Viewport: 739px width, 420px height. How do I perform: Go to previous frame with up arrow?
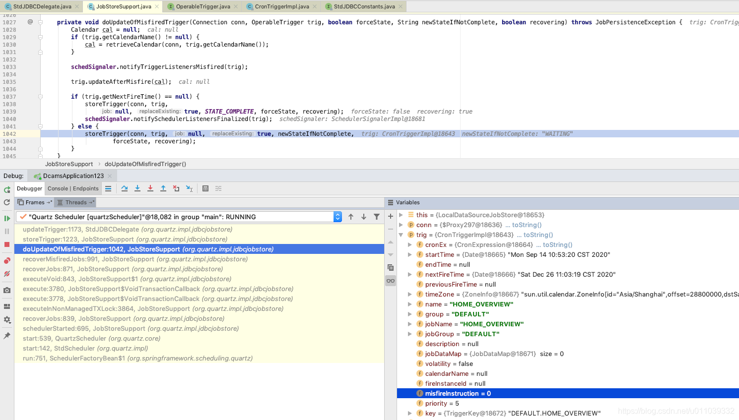tap(351, 217)
